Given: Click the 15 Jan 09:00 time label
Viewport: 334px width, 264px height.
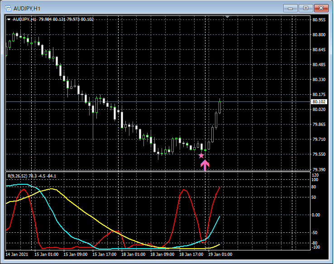Looking at the screenshot, I should [x=76, y=254].
